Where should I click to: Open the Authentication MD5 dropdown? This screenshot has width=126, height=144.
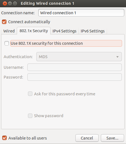[79, 57]
